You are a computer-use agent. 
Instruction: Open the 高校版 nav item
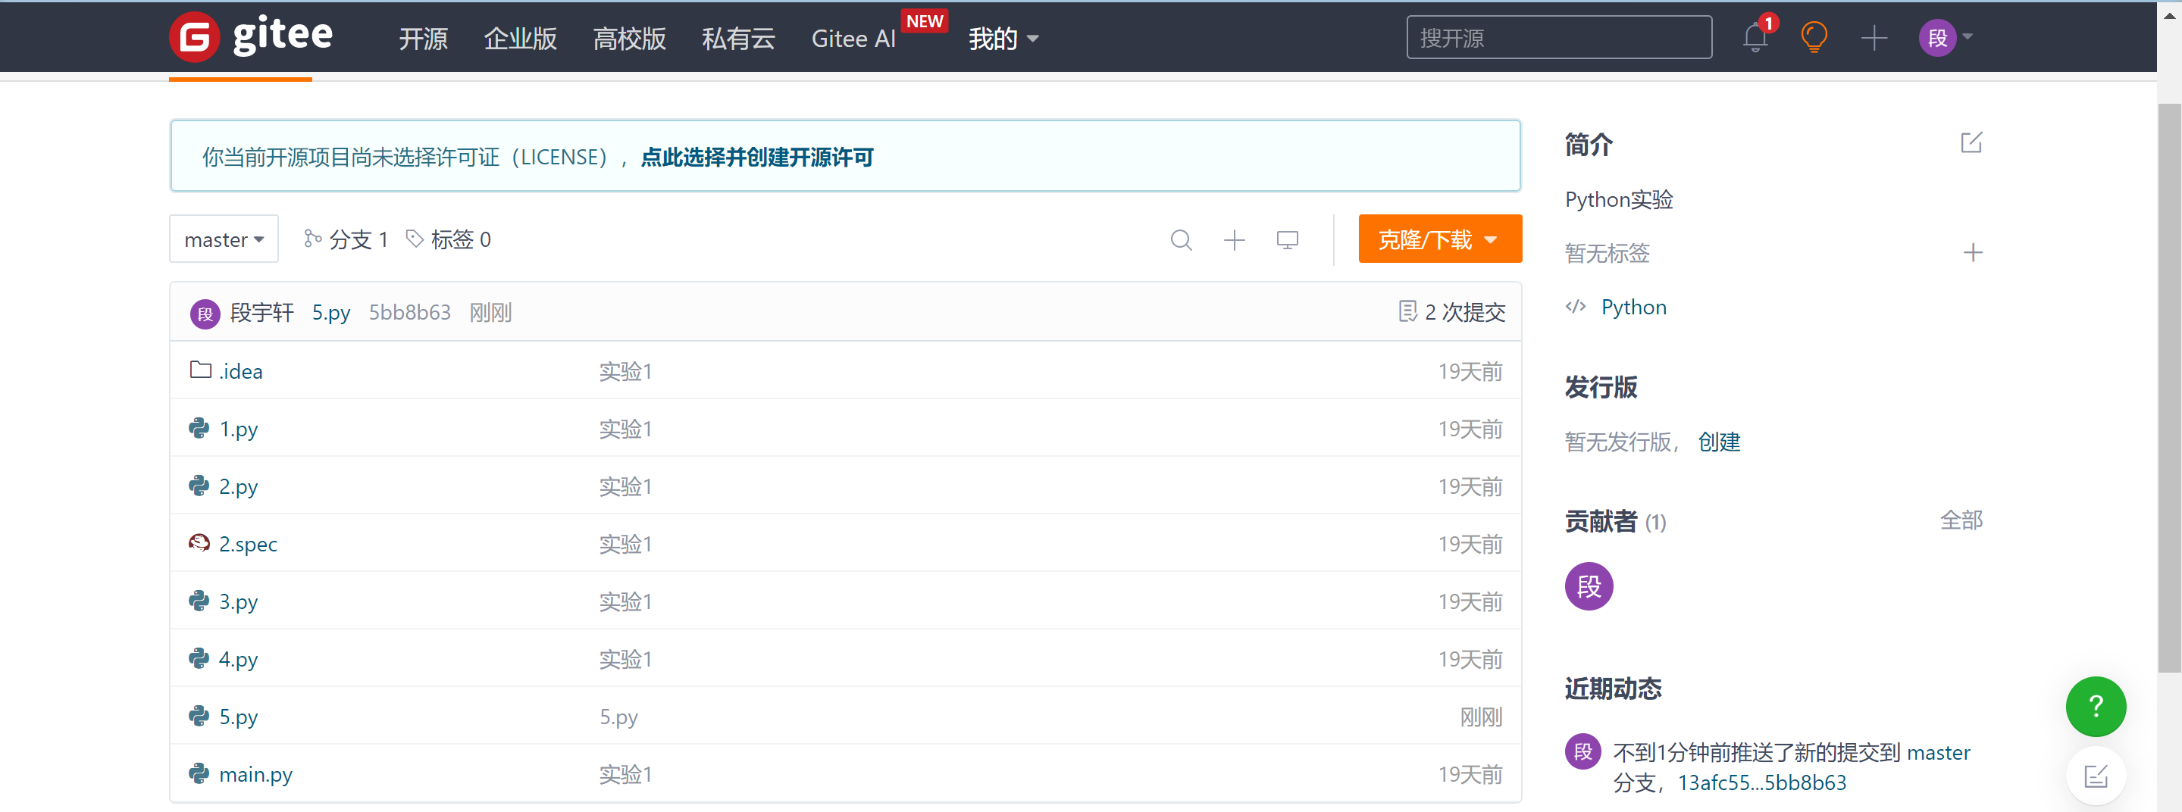pos(629,39)
